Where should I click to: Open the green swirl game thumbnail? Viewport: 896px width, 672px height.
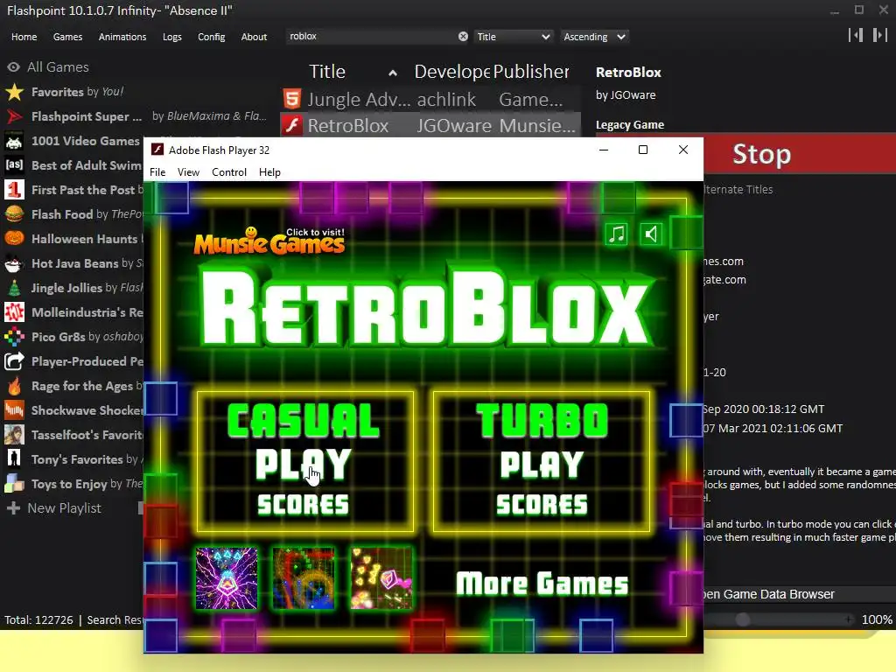tap(304, 577)
